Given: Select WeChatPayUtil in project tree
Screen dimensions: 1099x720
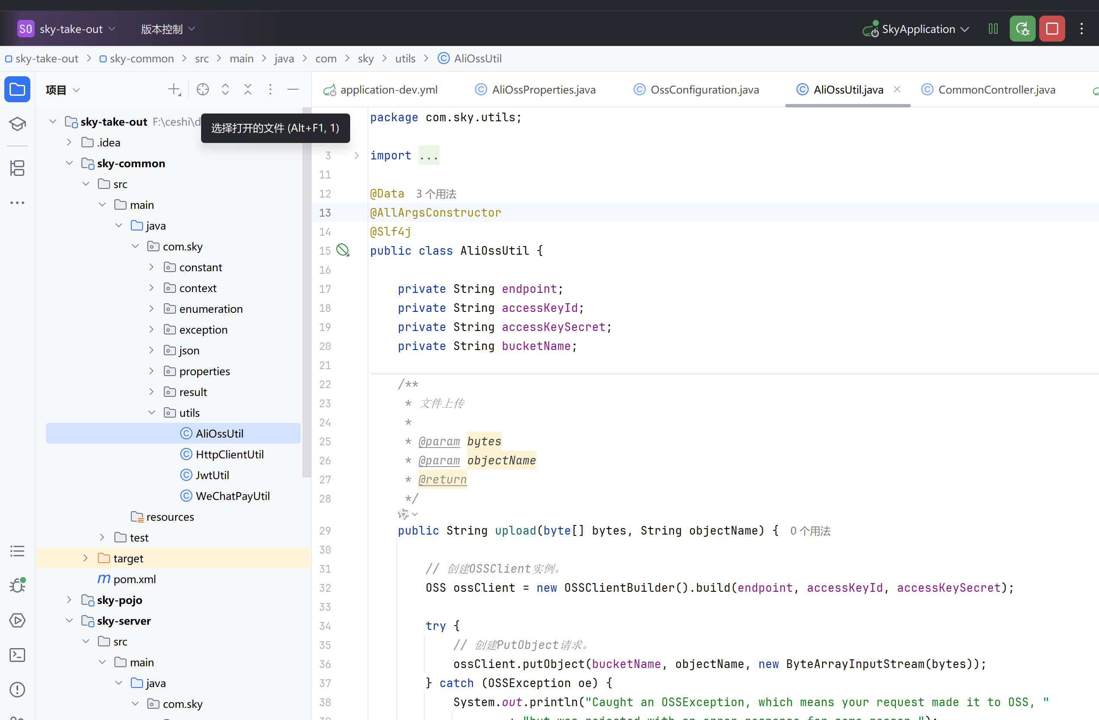Looking at the screenshot, I should click(225, 496).
